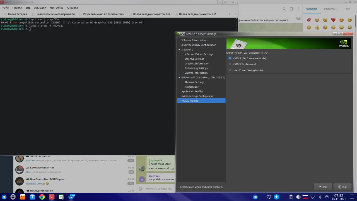
Task: Open the system settings gear taskbar icon
Action: pos(13,197)
